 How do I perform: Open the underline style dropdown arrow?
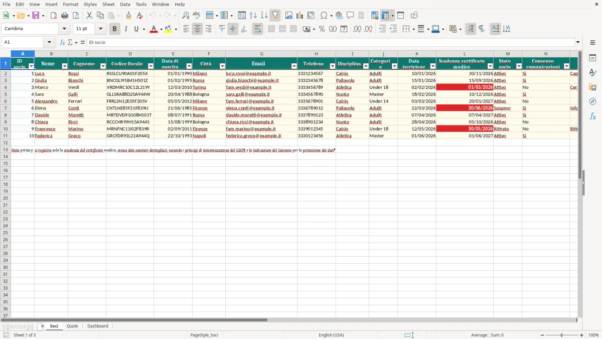tap(143, 29)
